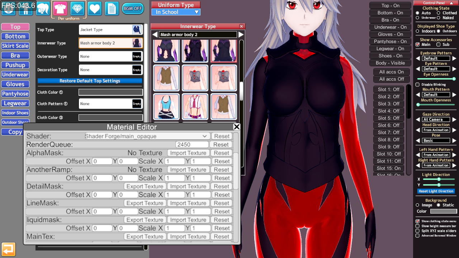Reset the RenderQueue value

(221, 144)
